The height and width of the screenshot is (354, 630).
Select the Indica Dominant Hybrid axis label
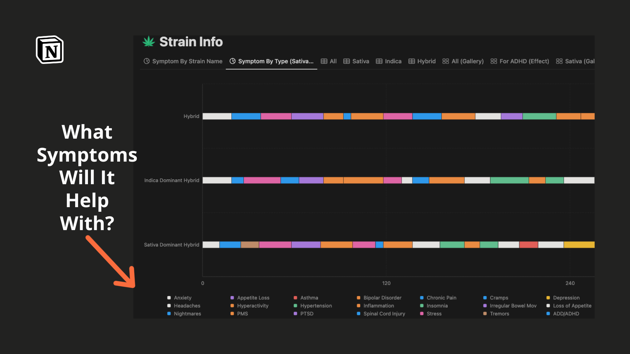click(x=172, y=180)
